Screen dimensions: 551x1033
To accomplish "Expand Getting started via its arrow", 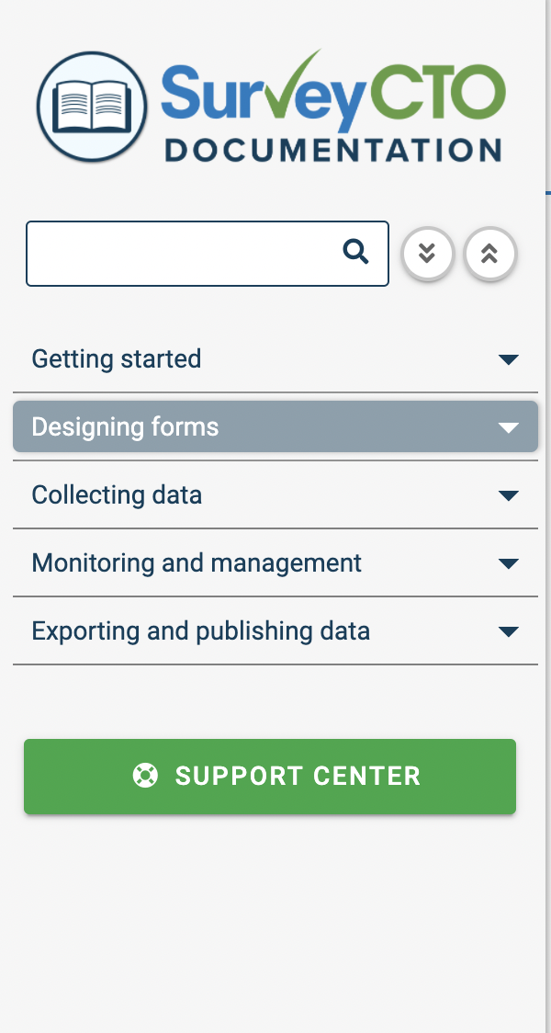I will coord(508,359).
